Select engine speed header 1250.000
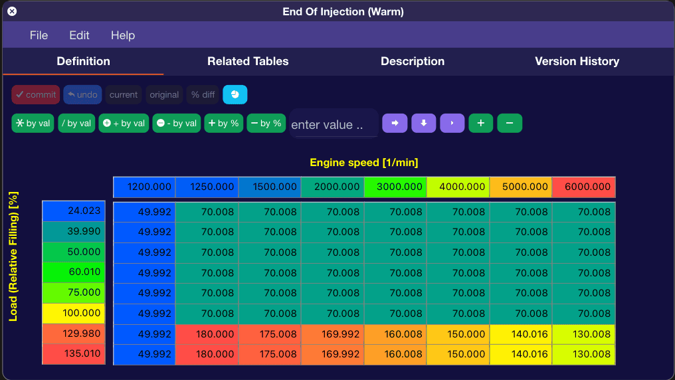The width and height of the screenshot is (675, 380). (207, 187)
